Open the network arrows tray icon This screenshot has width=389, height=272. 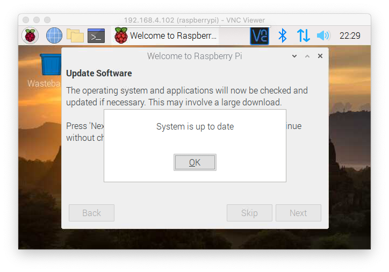[303, 35]
